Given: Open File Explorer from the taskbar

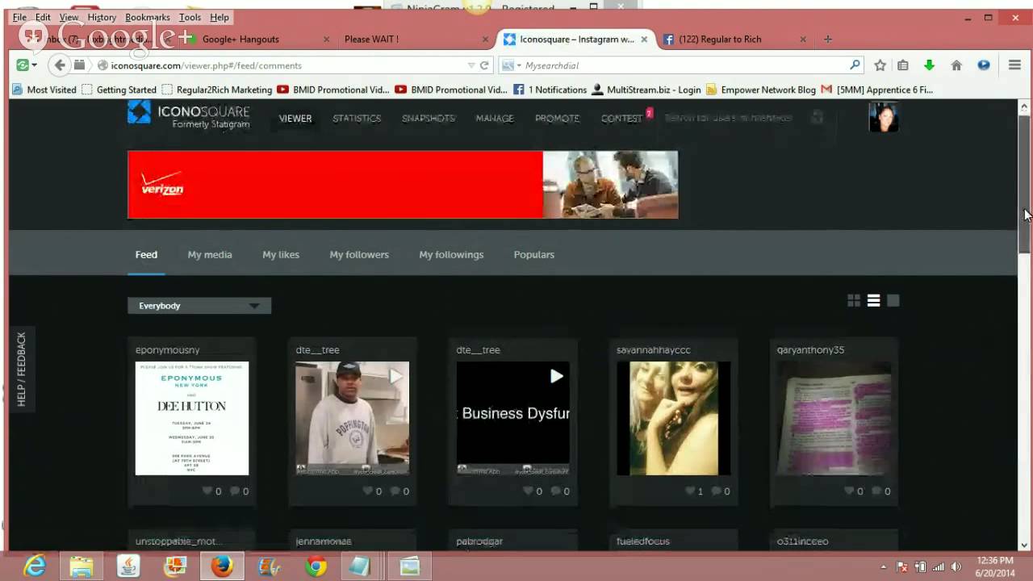Looking at the screenshot, I should pyautogui.click(x=82, y=566).
